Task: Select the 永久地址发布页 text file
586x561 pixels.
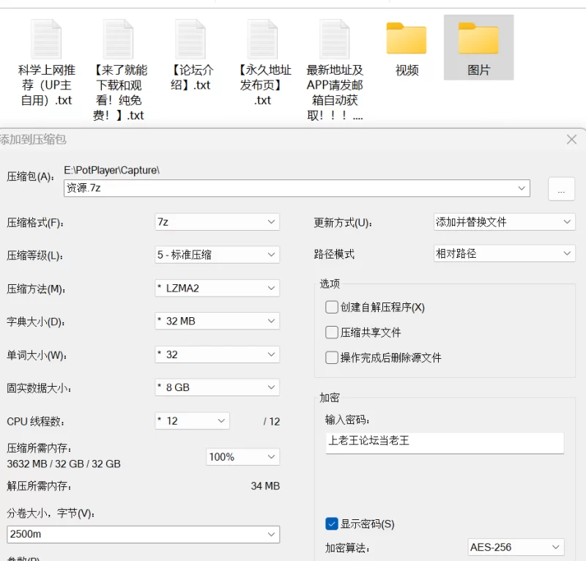Action: tap(262, 39)
